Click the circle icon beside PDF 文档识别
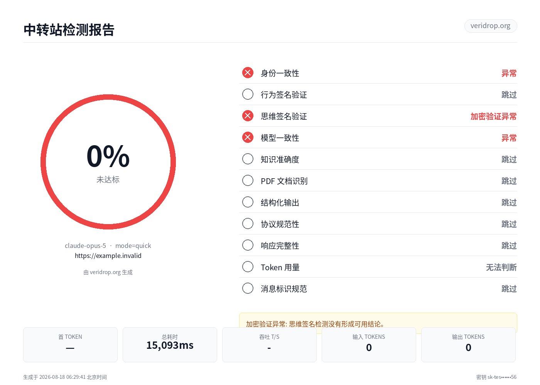 coord(248,181)
